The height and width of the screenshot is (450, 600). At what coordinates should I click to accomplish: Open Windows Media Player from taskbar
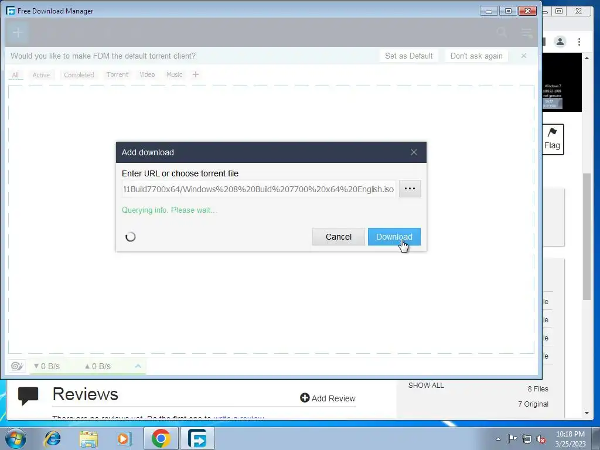pyautogui.click(x=124, y=438)
